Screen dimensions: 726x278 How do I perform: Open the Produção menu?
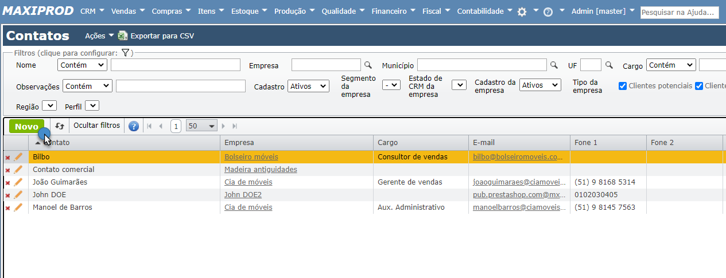point(295,11)
